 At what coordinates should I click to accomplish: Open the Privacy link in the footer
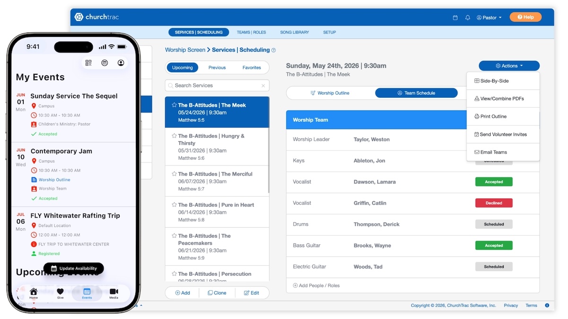click(x=511, y=305)
